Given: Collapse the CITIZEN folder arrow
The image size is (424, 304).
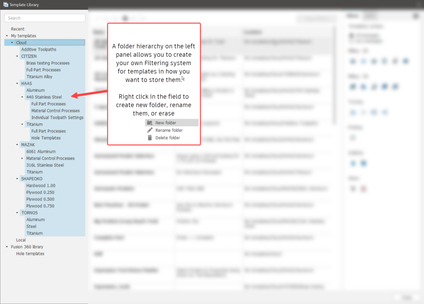Looking at the screenshot, I should point(17,56).
